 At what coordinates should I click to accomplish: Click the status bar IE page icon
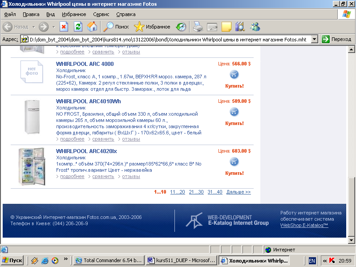coord(4,250)
